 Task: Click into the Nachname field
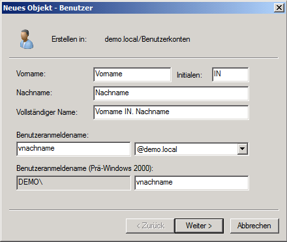tap(171, 93)
